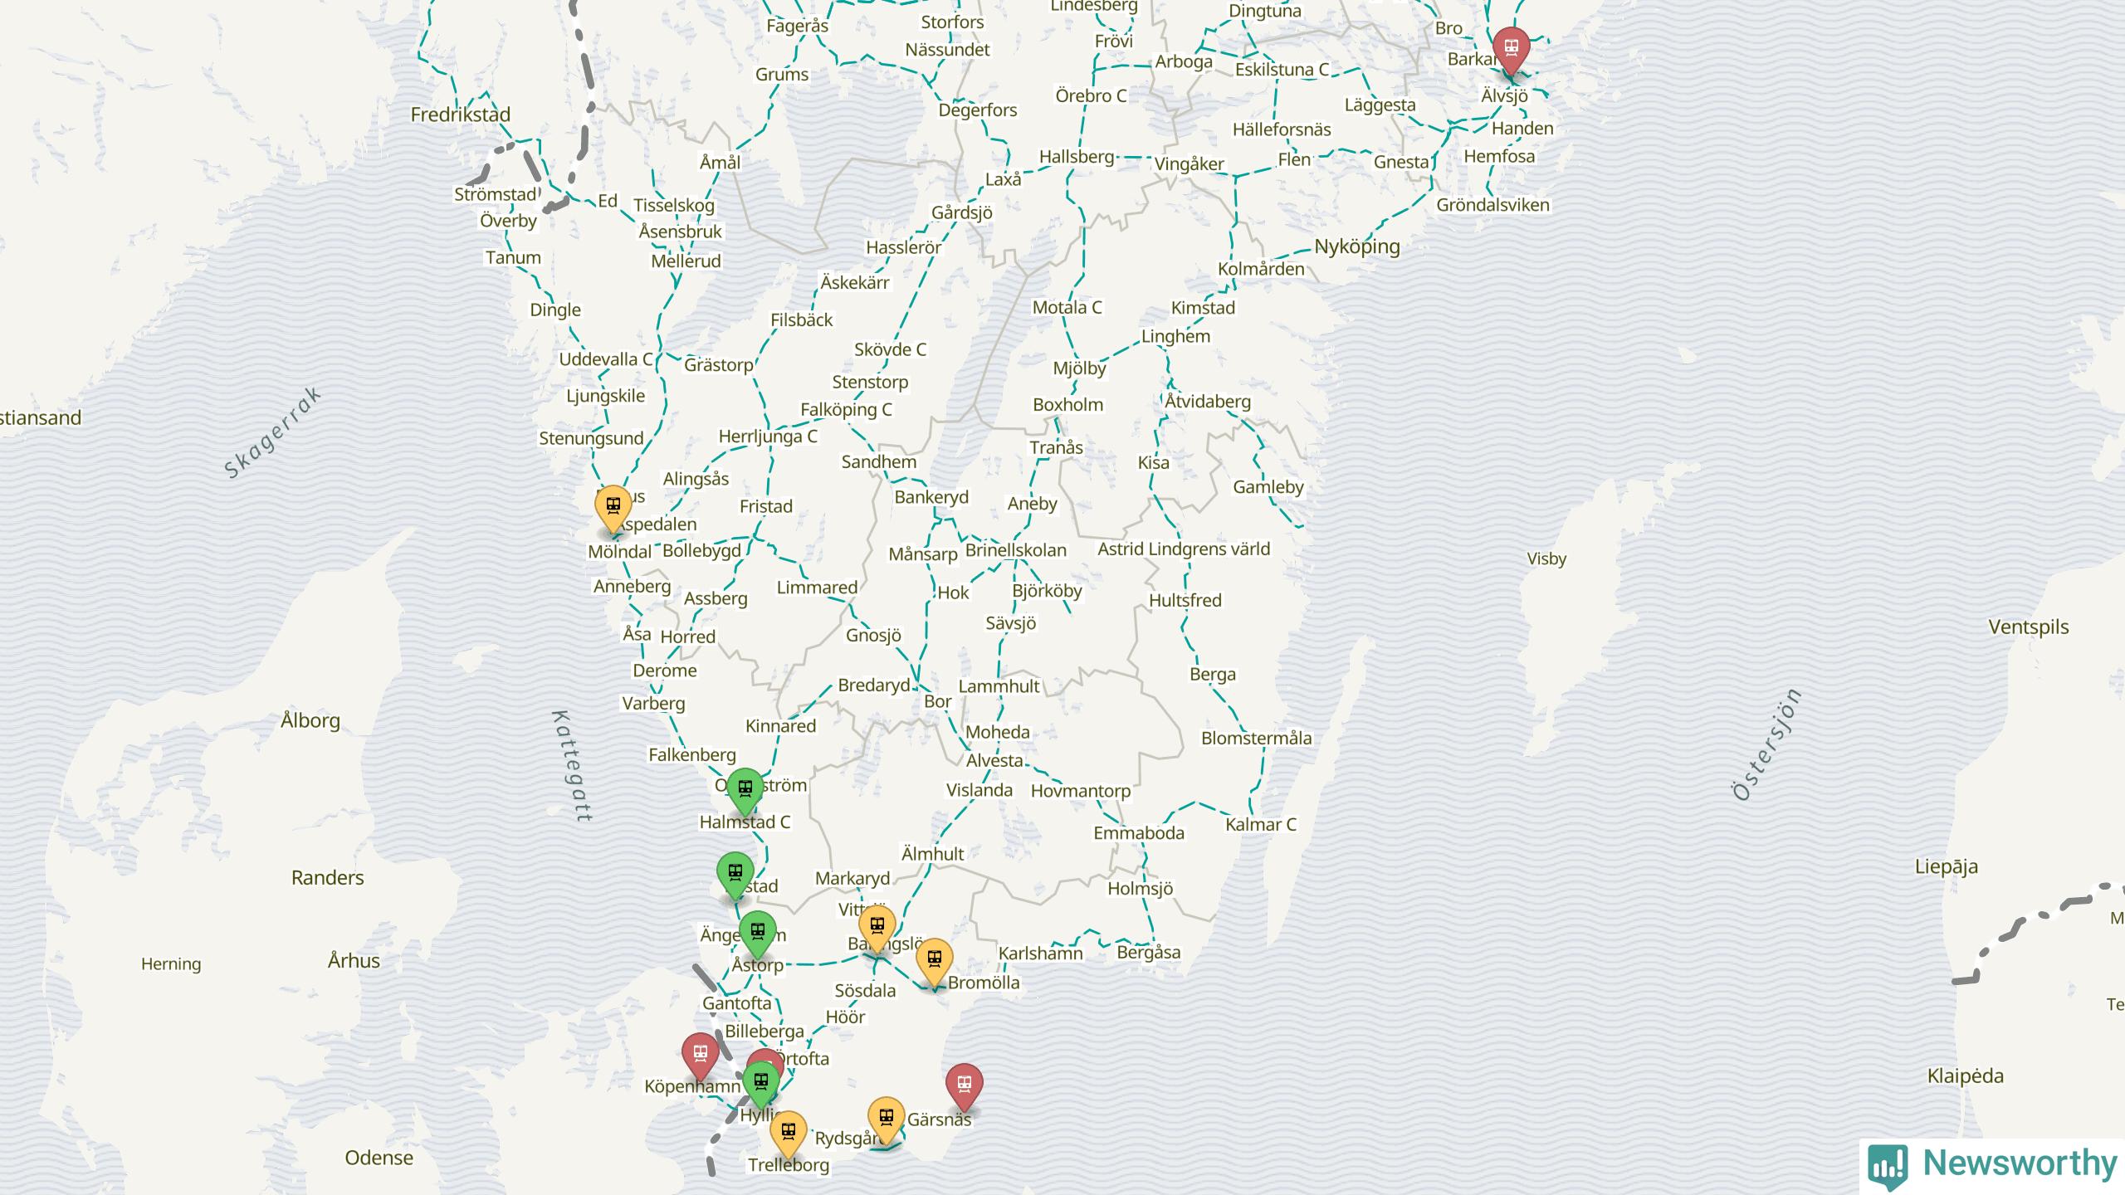Click the Nyköping city label
Screen dimensions: 2125x1195
[x=1357, y=246]
